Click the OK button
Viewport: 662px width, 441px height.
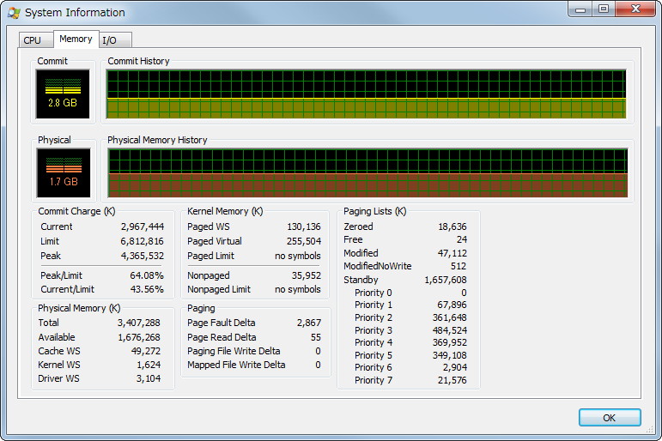(610, 417)
